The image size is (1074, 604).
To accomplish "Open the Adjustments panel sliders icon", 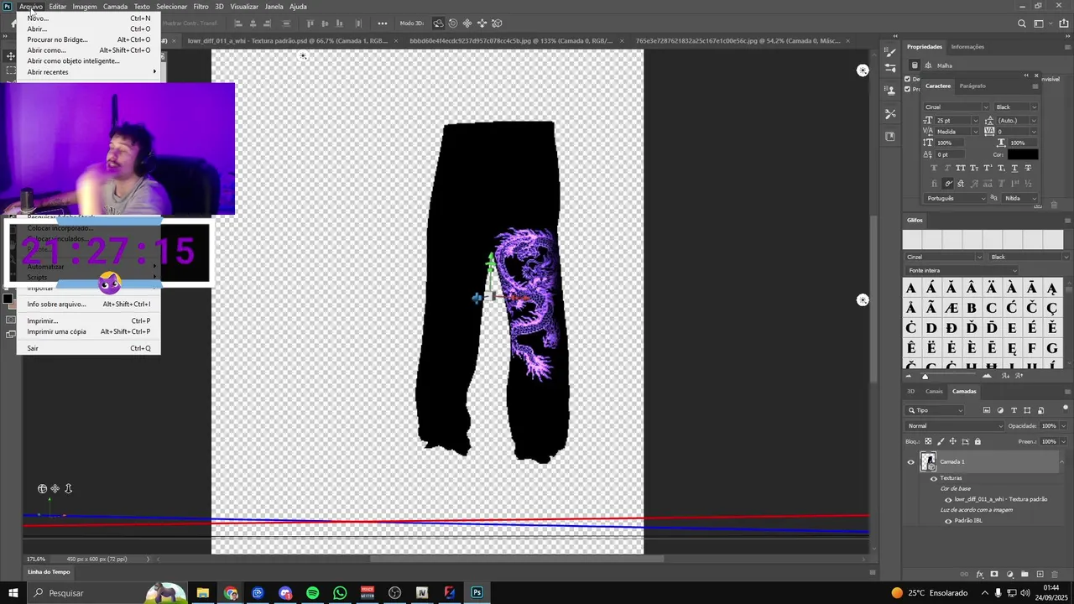I will tap(890, 68).
